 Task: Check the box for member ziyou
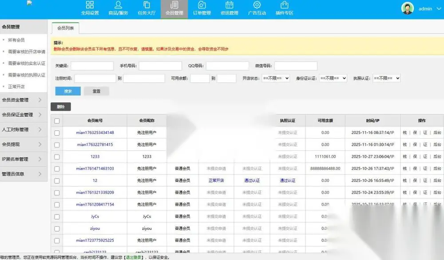pos(57,229)
